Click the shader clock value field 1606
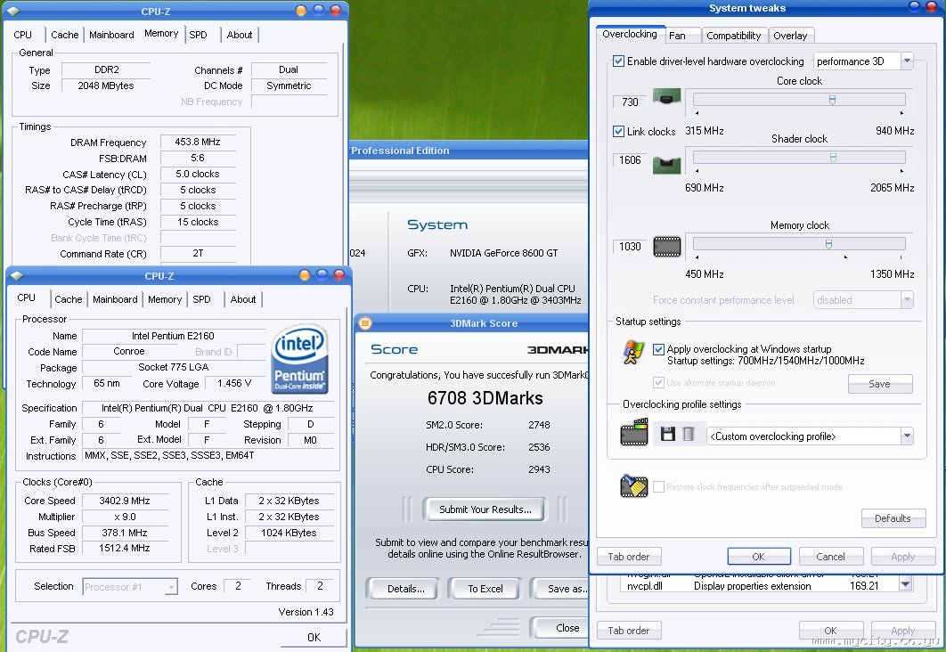946x652 pixels. [x=629, y=159]
